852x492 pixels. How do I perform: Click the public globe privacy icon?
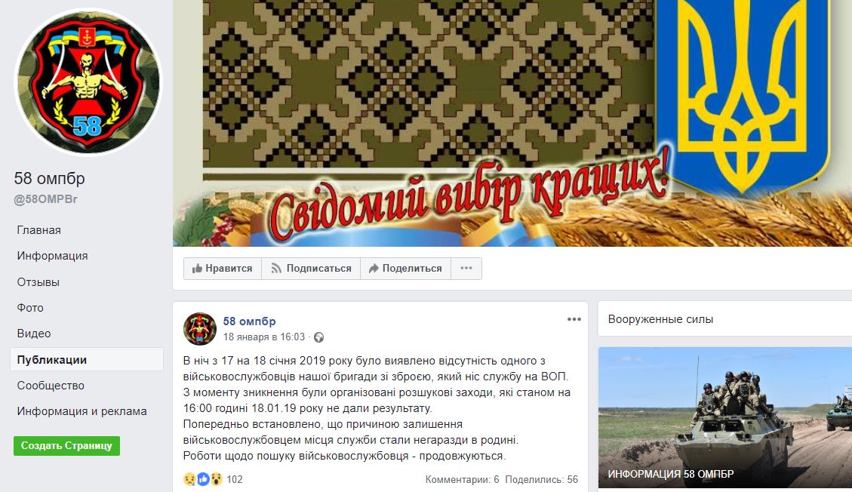coord(319,337)
